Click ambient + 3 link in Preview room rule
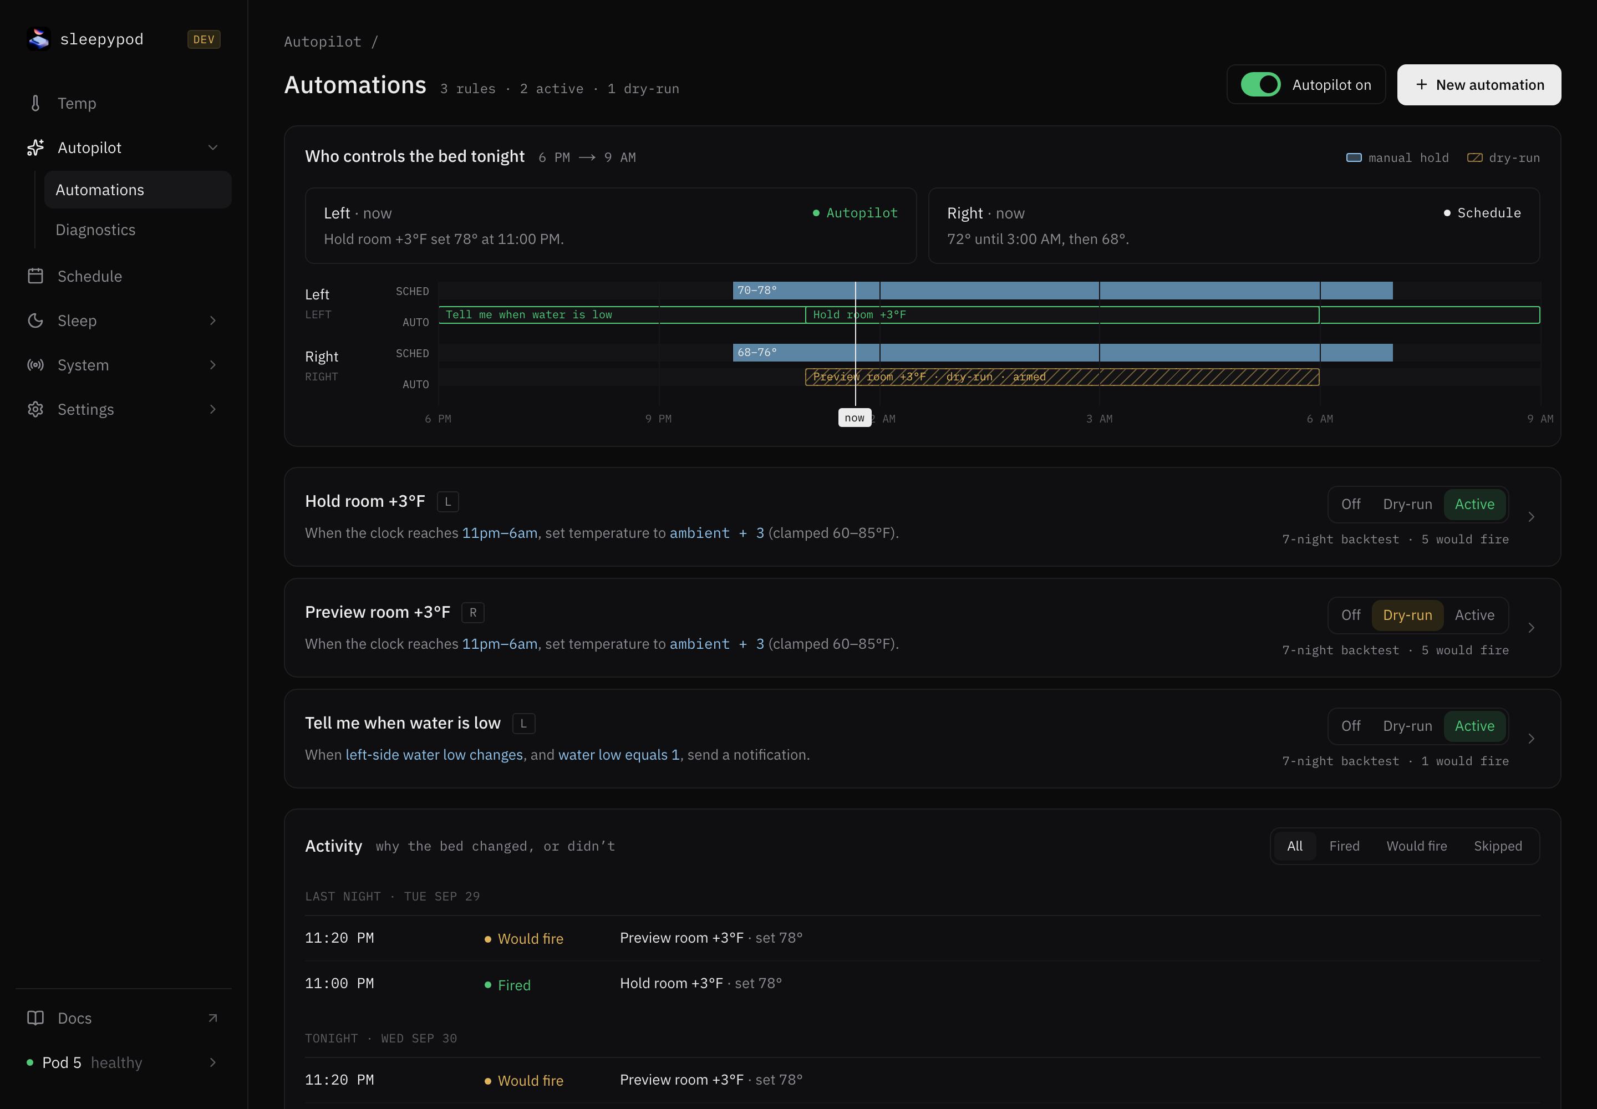The width and height of the screenshot is (1597, 1109). click(x=716, y=644)
